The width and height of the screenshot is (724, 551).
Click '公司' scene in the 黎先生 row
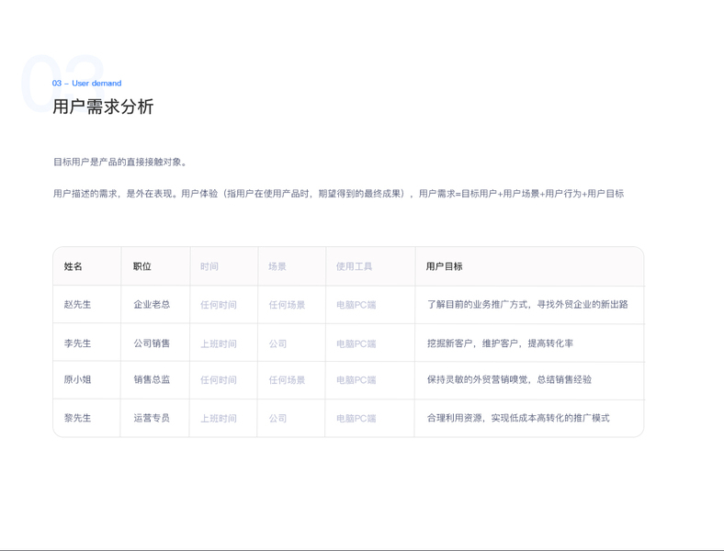coord(278,419)
